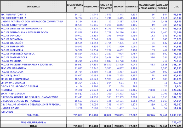The image size is (183, 128).
Task: Click total value 9,604
Action: (x=178, y=87)
